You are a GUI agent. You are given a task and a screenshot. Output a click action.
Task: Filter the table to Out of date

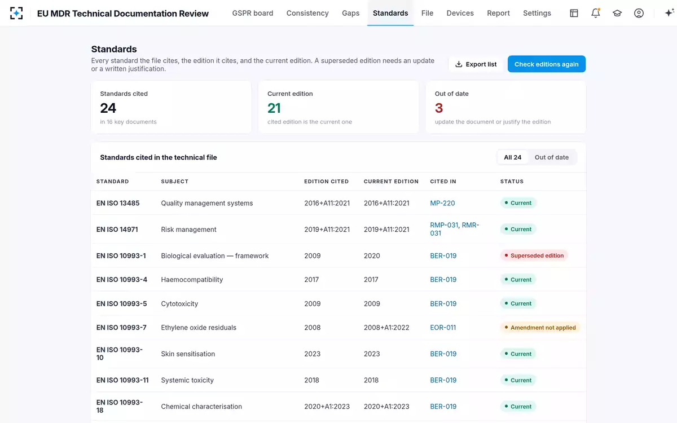552,157
